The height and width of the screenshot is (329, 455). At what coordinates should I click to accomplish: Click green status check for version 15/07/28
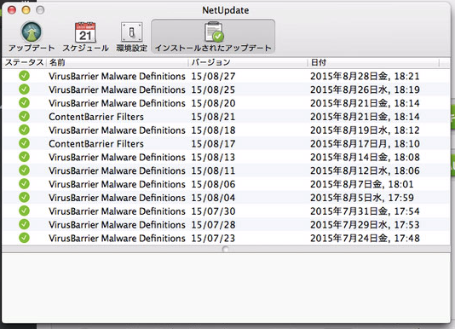(25, 224)
